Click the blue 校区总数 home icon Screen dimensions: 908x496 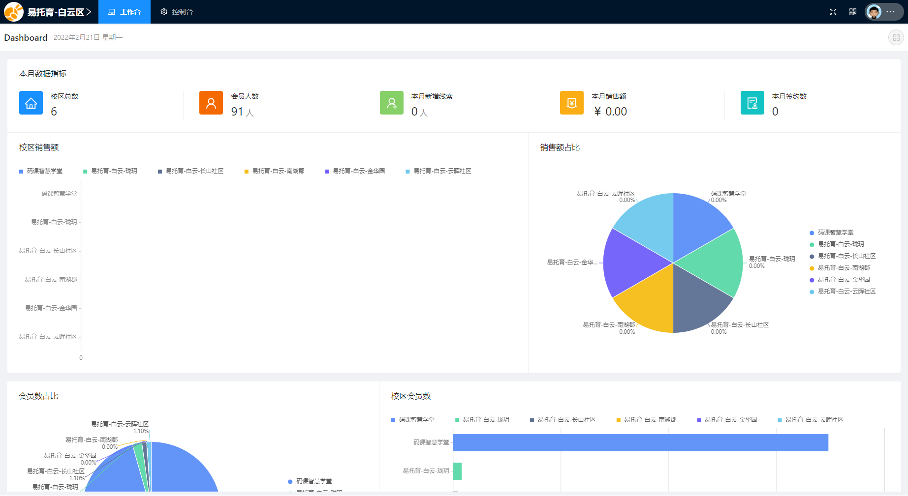[31, 103]
